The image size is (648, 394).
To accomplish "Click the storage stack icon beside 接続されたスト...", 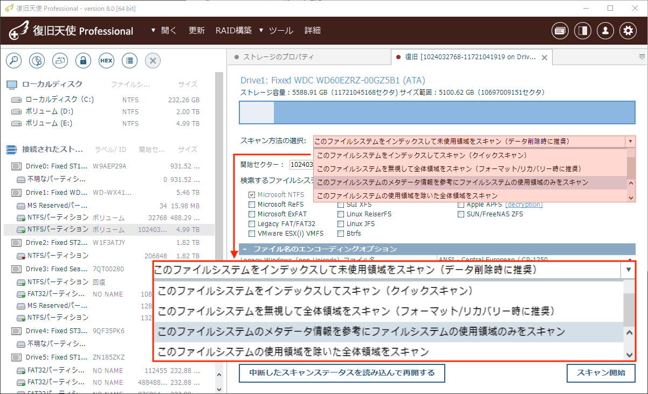I will coord(12,149).
